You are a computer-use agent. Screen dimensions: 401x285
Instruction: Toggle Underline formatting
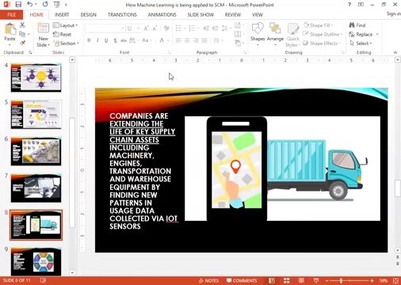pos(106,40)
